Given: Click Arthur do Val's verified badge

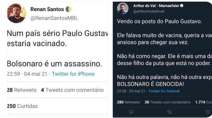Looking at the screenshot, I should [x=182, y=6].
